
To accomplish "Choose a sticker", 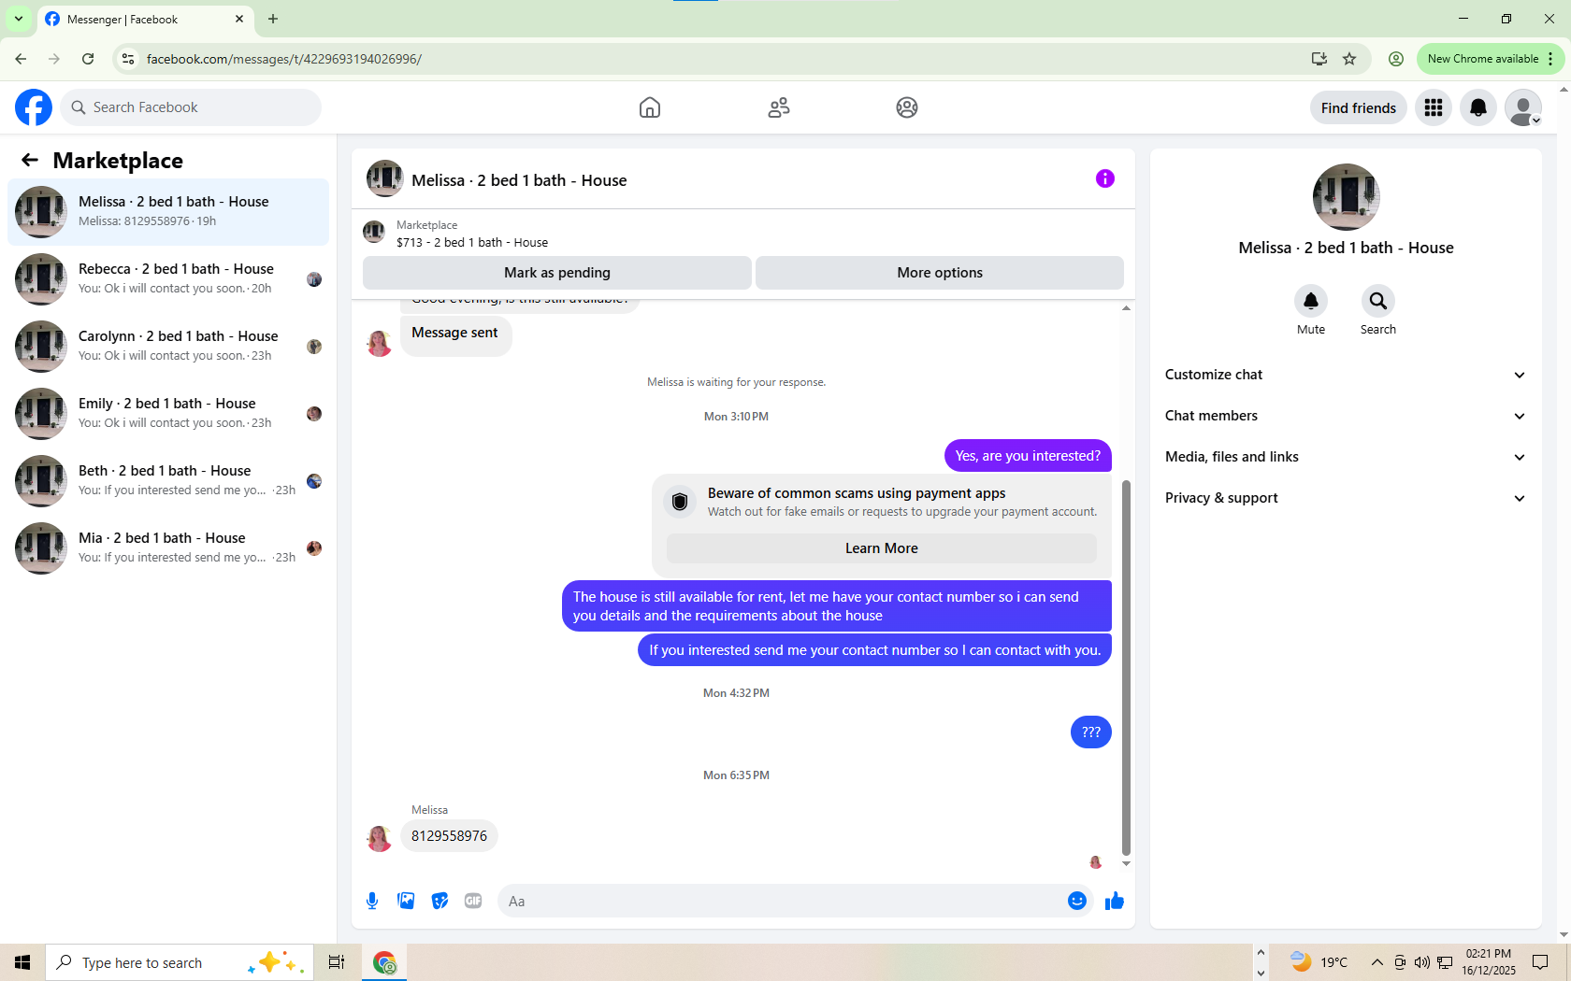I will tap(440, 901).
